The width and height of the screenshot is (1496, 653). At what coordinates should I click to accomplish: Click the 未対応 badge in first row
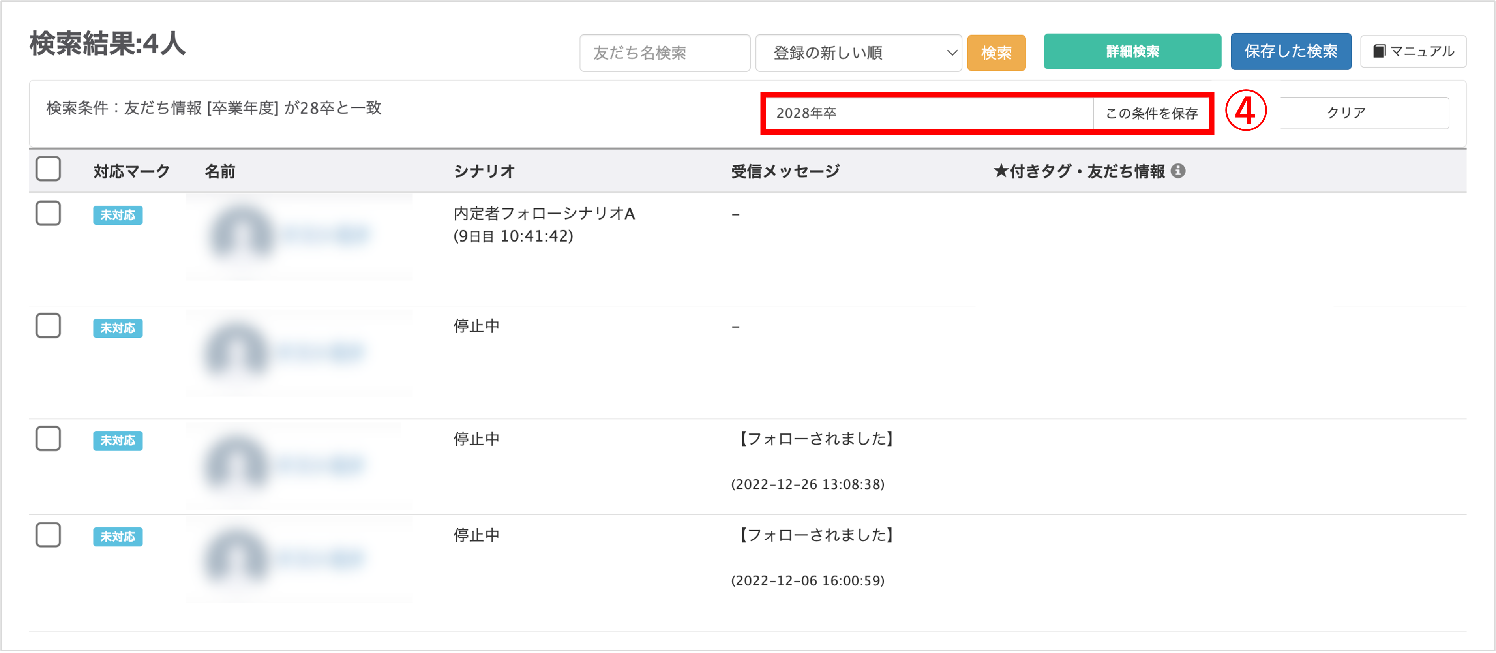point(117,215)
